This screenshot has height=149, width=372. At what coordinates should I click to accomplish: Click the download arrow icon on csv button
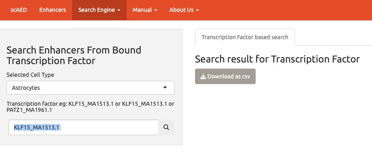(x=203, y=76)
